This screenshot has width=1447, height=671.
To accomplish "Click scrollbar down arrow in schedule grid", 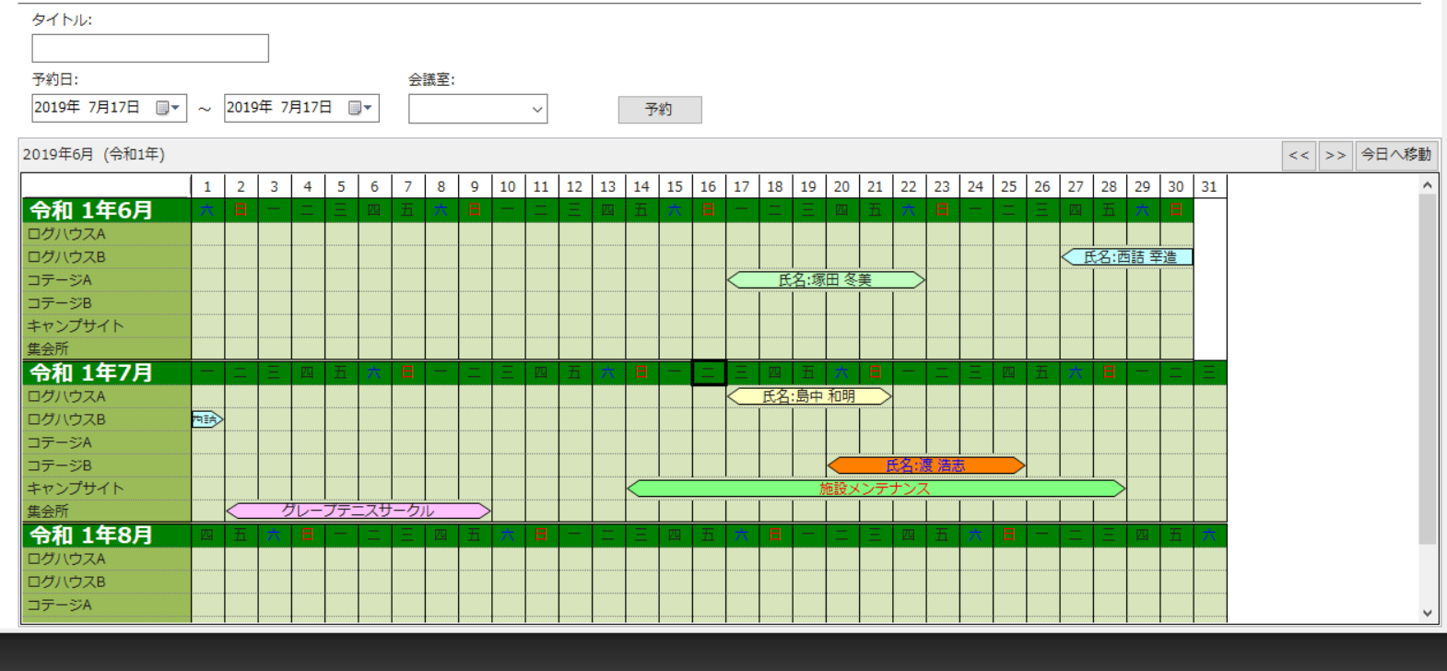I will pos(1428,613).
